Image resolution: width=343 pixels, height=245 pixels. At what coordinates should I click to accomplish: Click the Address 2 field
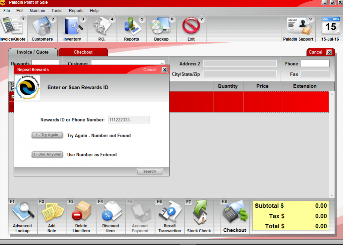(240, 63)
